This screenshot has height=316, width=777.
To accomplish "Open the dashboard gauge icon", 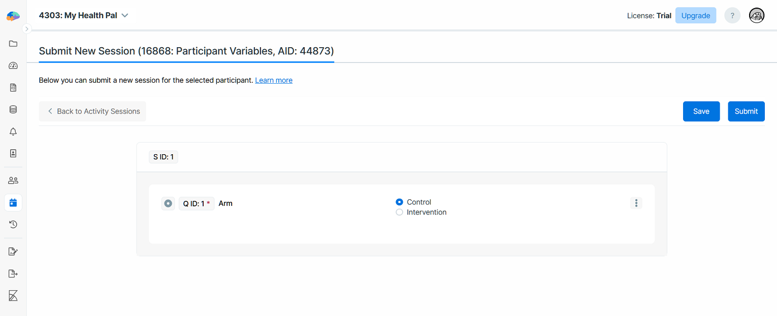I will 13,65.
